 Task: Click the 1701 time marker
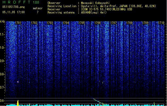[18, 23]
